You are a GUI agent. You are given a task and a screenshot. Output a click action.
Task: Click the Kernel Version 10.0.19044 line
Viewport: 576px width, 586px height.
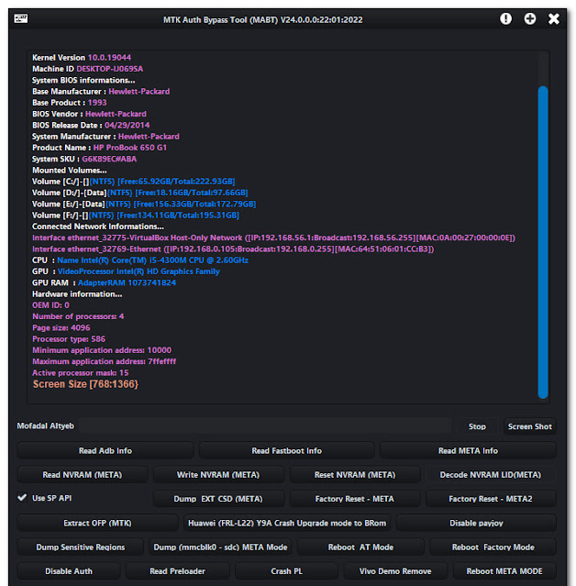tap(82, 58)
